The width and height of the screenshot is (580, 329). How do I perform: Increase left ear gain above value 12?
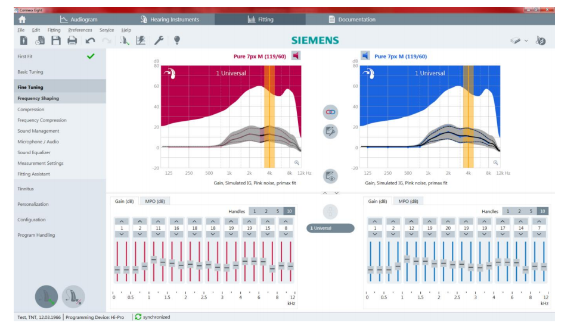411,221
